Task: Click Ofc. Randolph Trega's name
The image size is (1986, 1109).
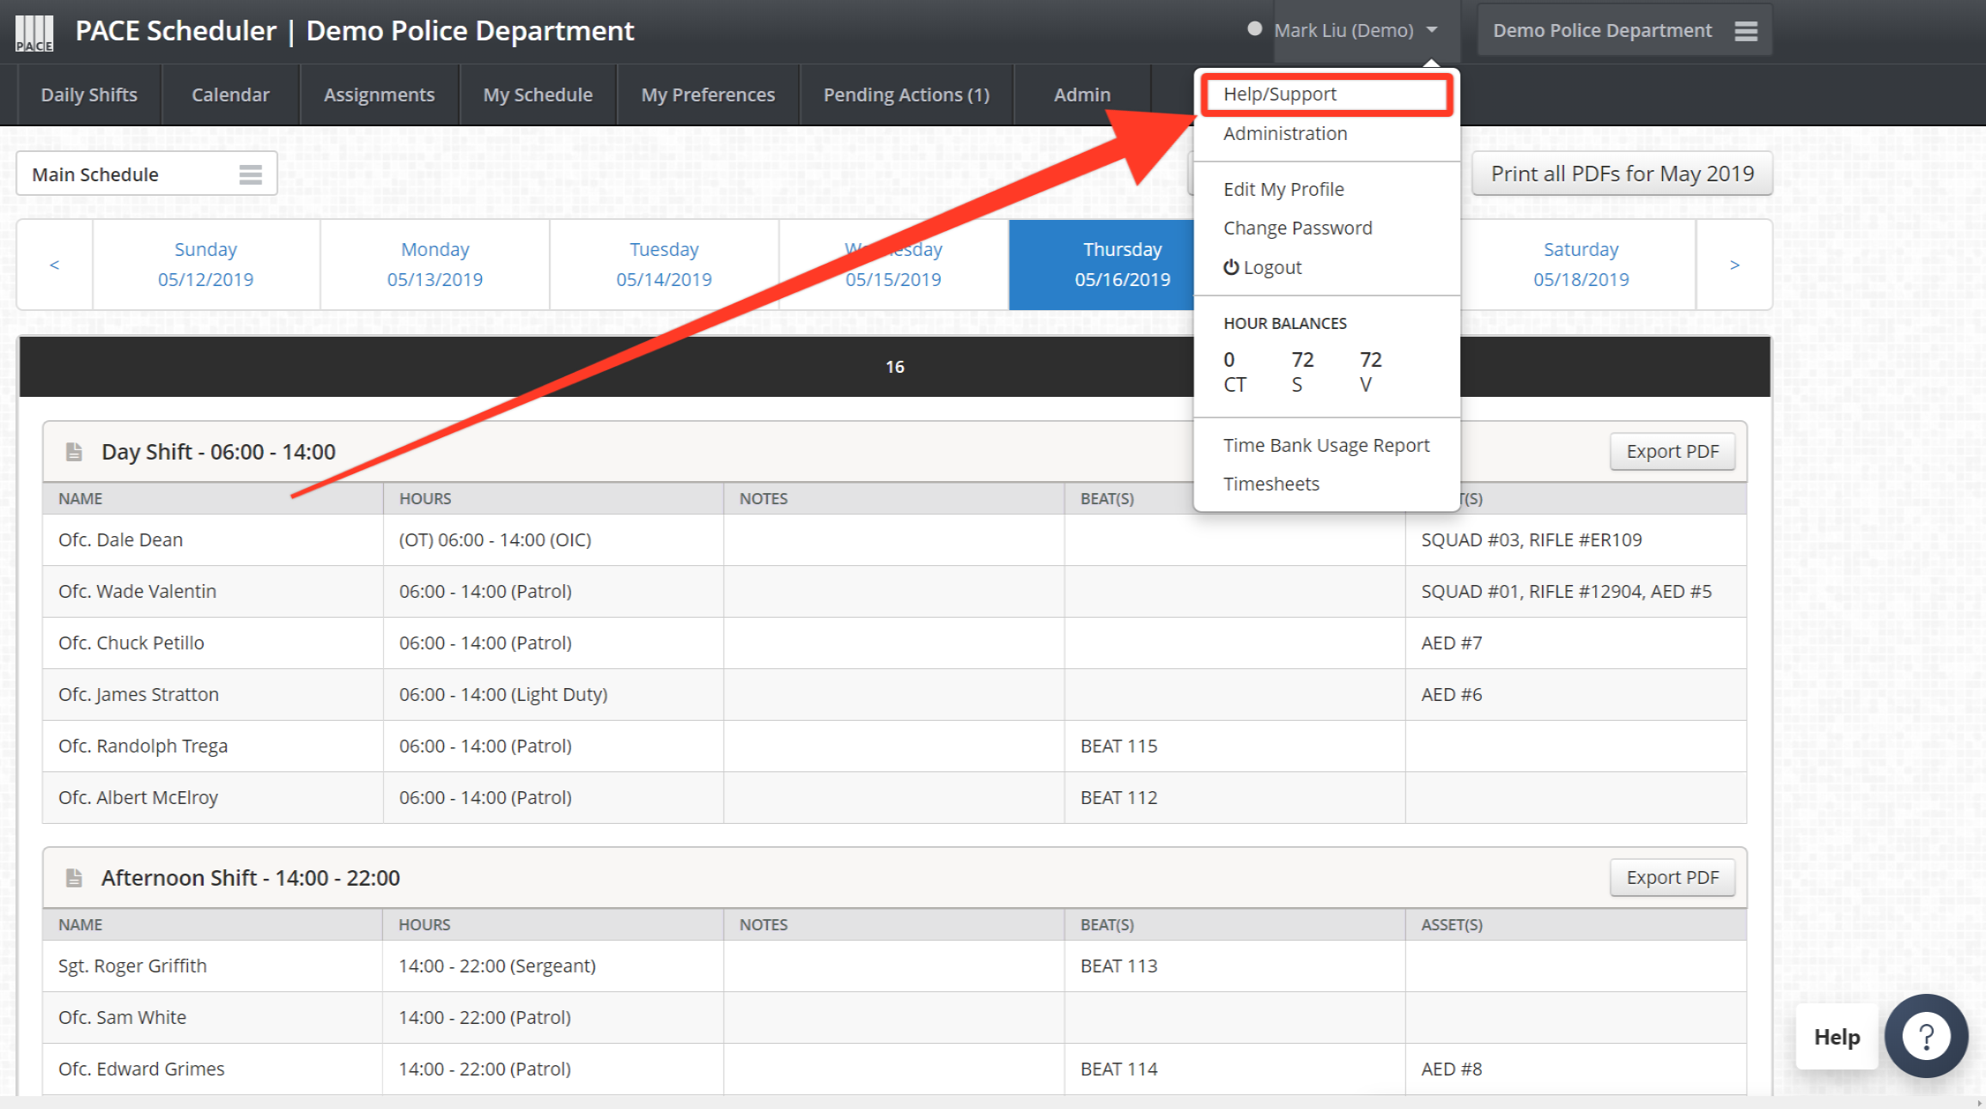Action: pos(143,746)
